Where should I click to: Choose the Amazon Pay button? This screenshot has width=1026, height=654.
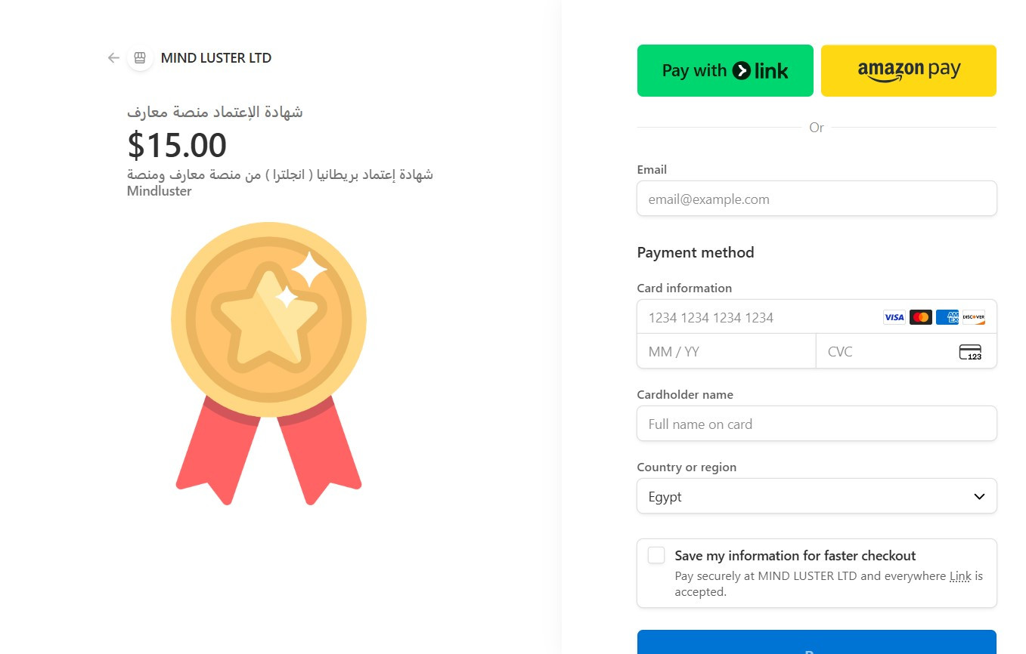point(909,71)
